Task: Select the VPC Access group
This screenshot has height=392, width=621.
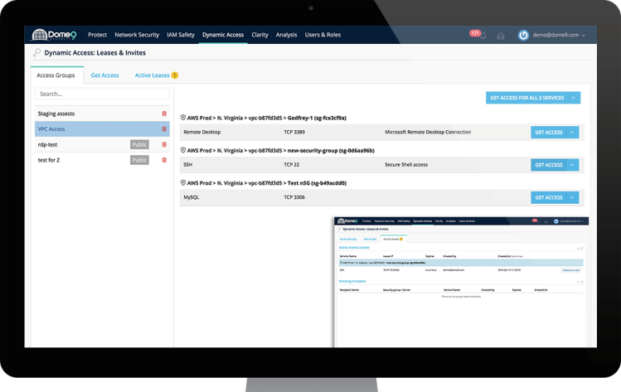Action: coord(102,129)
